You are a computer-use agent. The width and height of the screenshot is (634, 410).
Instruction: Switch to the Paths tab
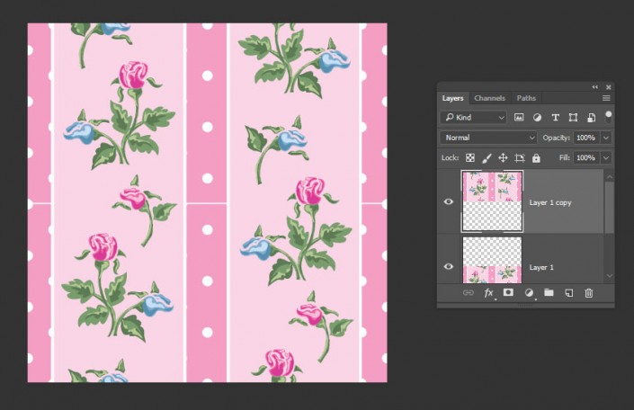[x=526, y=98]
